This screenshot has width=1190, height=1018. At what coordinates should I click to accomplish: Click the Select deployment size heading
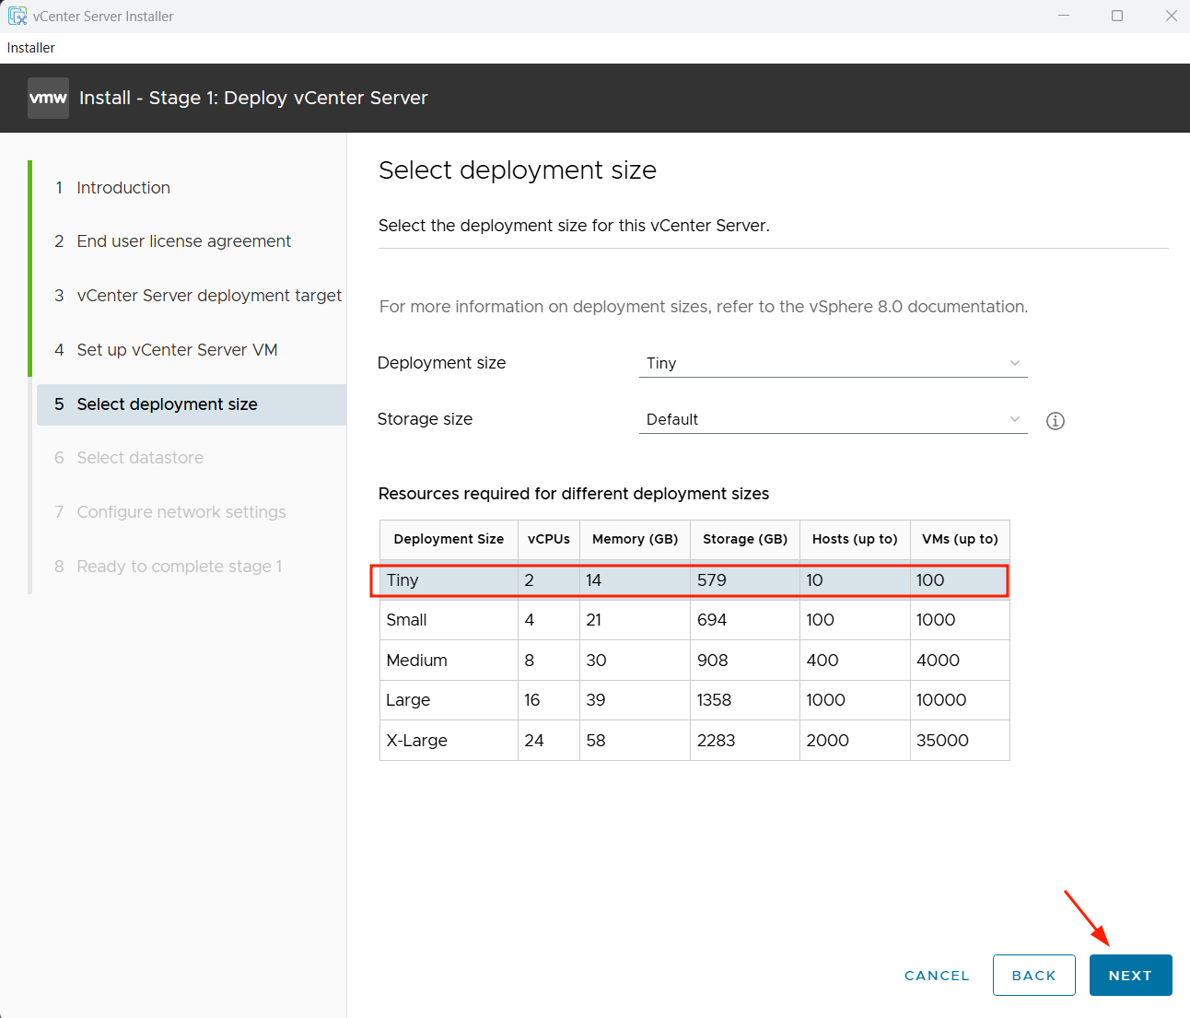518,170
